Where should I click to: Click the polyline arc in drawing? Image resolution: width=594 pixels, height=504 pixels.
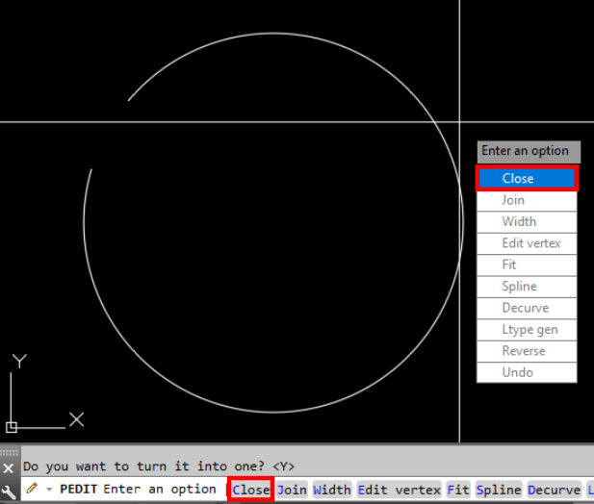(273, 412)
